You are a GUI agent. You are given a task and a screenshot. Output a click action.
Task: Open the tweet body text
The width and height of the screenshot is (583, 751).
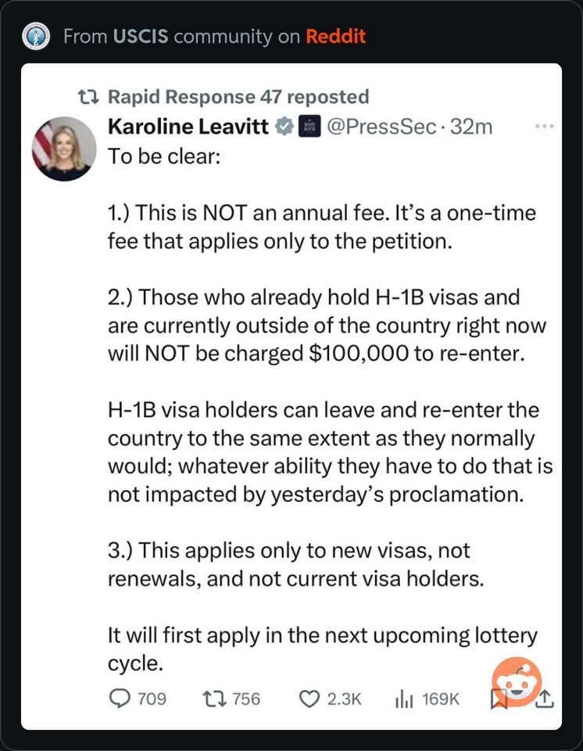pyautogui.click(x=330, y=409)
